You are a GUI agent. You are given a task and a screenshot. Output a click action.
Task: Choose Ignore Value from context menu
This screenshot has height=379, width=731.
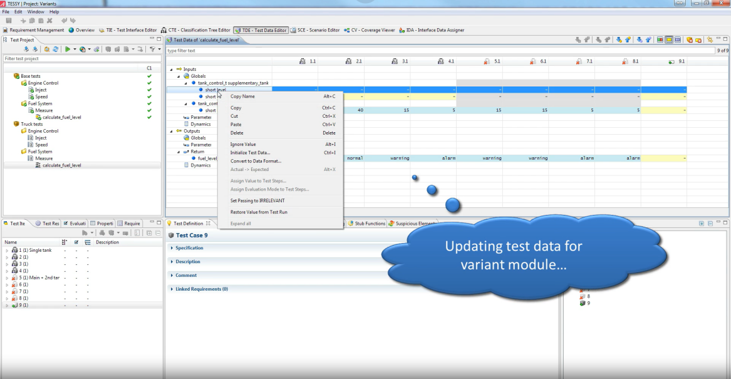tap(243, 145)
